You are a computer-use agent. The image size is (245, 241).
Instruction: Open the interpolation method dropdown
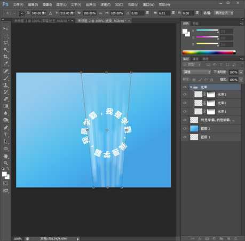pos(224,13)
